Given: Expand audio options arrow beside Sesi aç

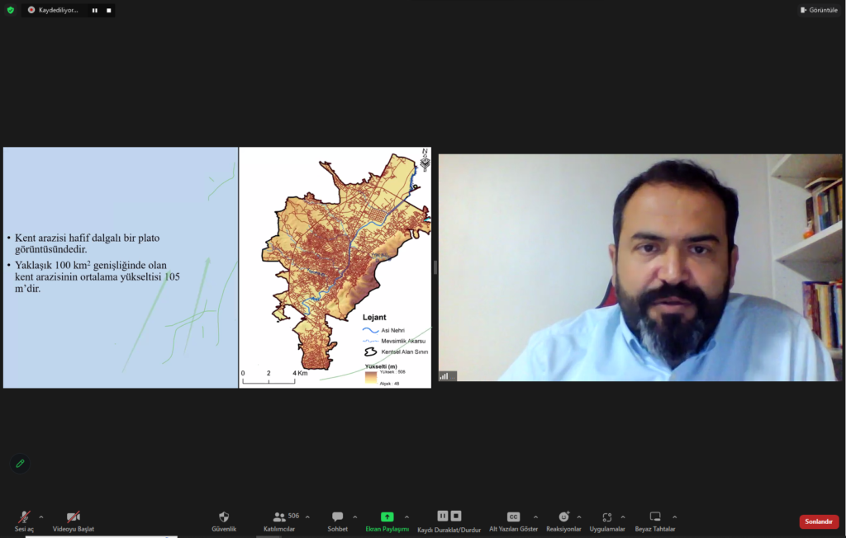Looking at the screenshot, I should (41, 517).
